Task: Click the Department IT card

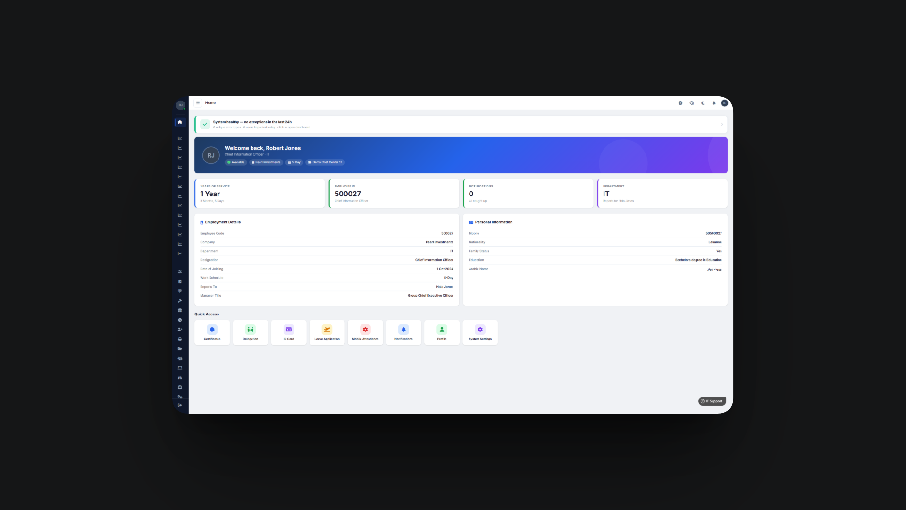Action: point(663,194)
